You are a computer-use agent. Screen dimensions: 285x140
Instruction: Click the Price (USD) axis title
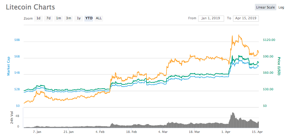(x=278, y=66)
